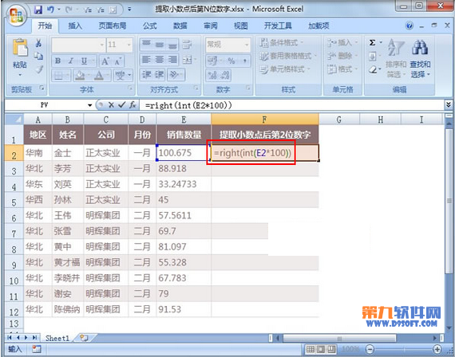Open Insert Function fx button
Screen dimensions: 455x357
[x=133, y=105]
